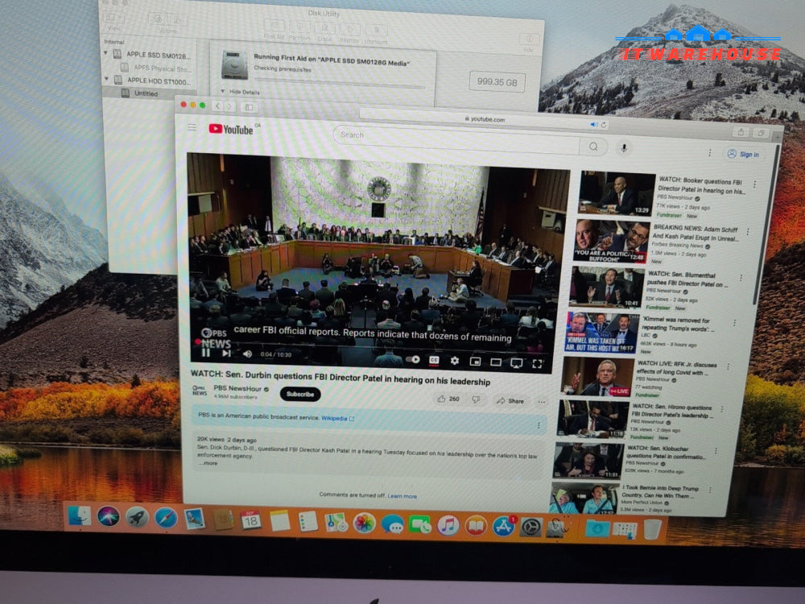Click Unmount in Disk Utility toolbar

coord(376,33)
